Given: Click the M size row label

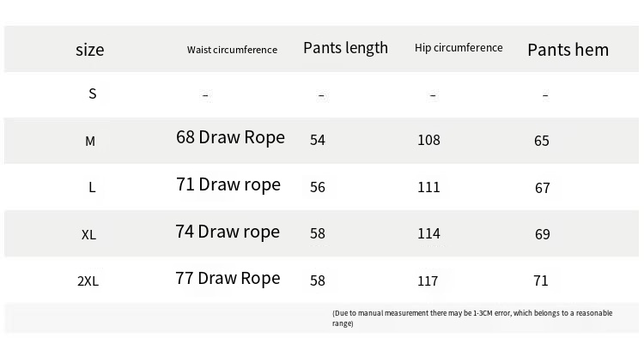Looking at the screenshot, I should tap(90, 141).
